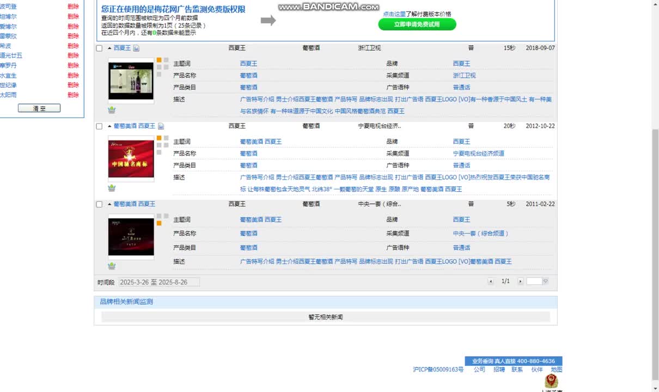Tick checkbox for 葡萄美酒 西夏王 2011-02-22 record
The image size is (659, 392).
(x=99, y=204)
